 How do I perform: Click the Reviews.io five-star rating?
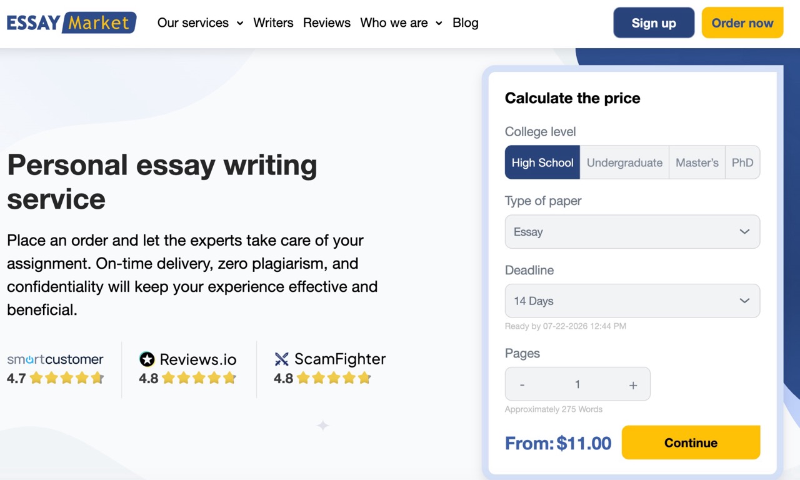tap(199, 378)
